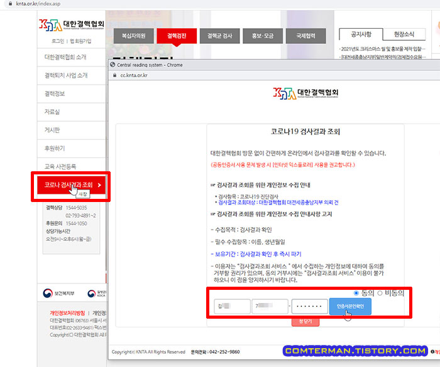440x367 pixels.
Task: Click the main address bar knta.or.kr/index.asp
Action: (38, 4)
